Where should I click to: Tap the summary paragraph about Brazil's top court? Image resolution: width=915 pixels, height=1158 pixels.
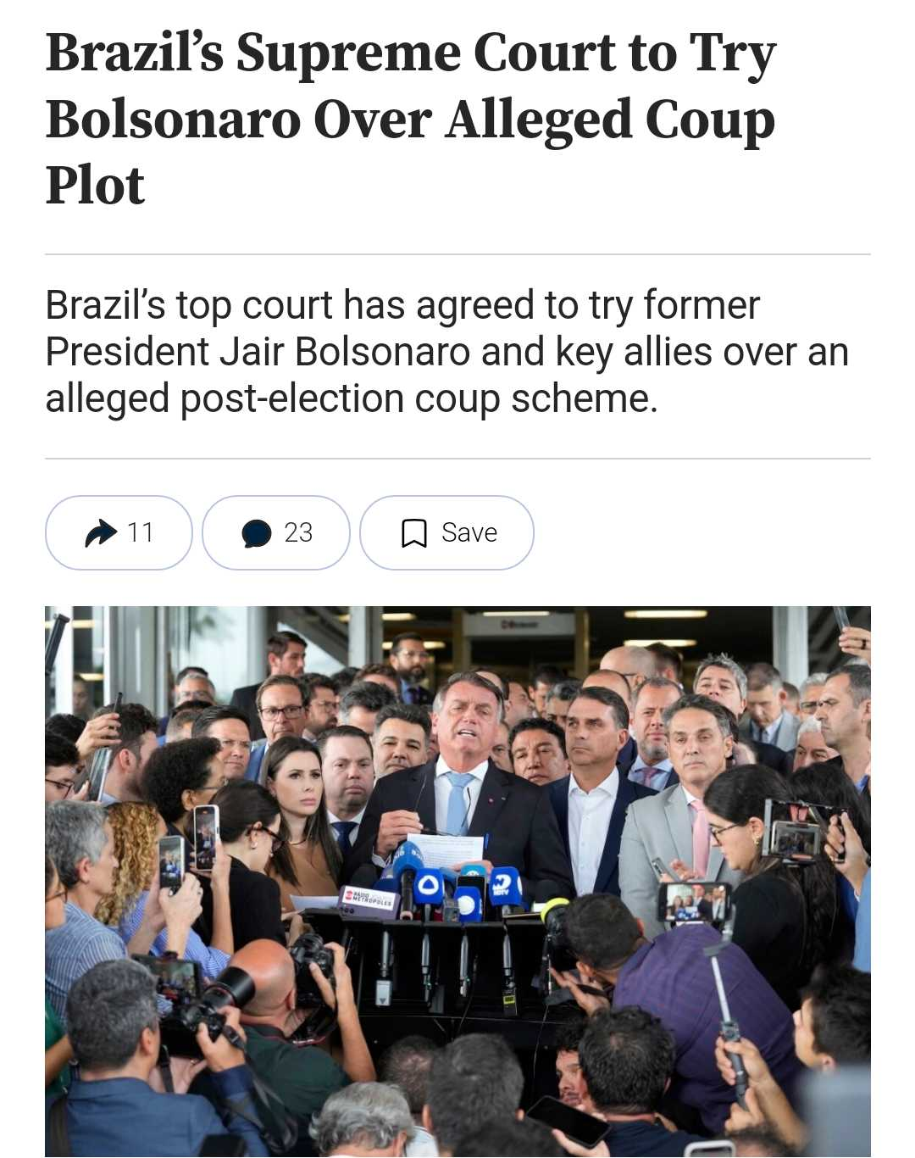pyautogui.click(x=446, y=352)
